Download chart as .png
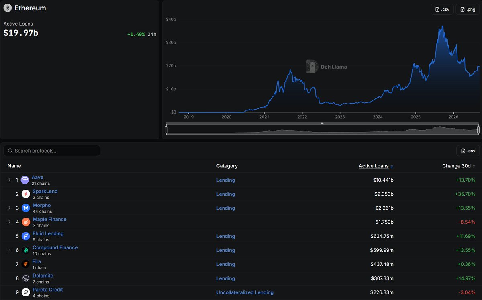This screenshot has width=482, height=300. pos(468,9)
